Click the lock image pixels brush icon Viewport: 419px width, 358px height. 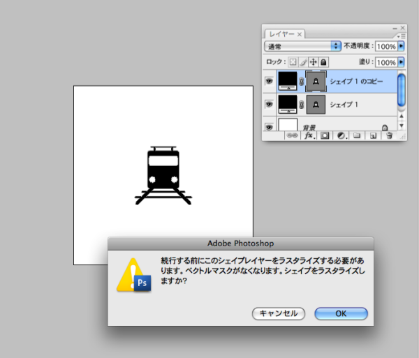point(304,61)
